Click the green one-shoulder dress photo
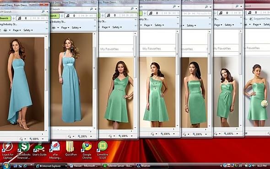This screenshot has height=169, width=270. click(x=157, y=92)
